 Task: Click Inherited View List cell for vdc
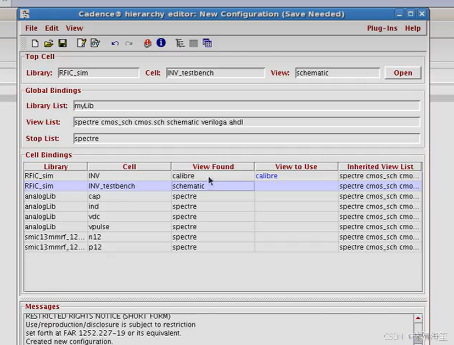click(x=380, y=217)
